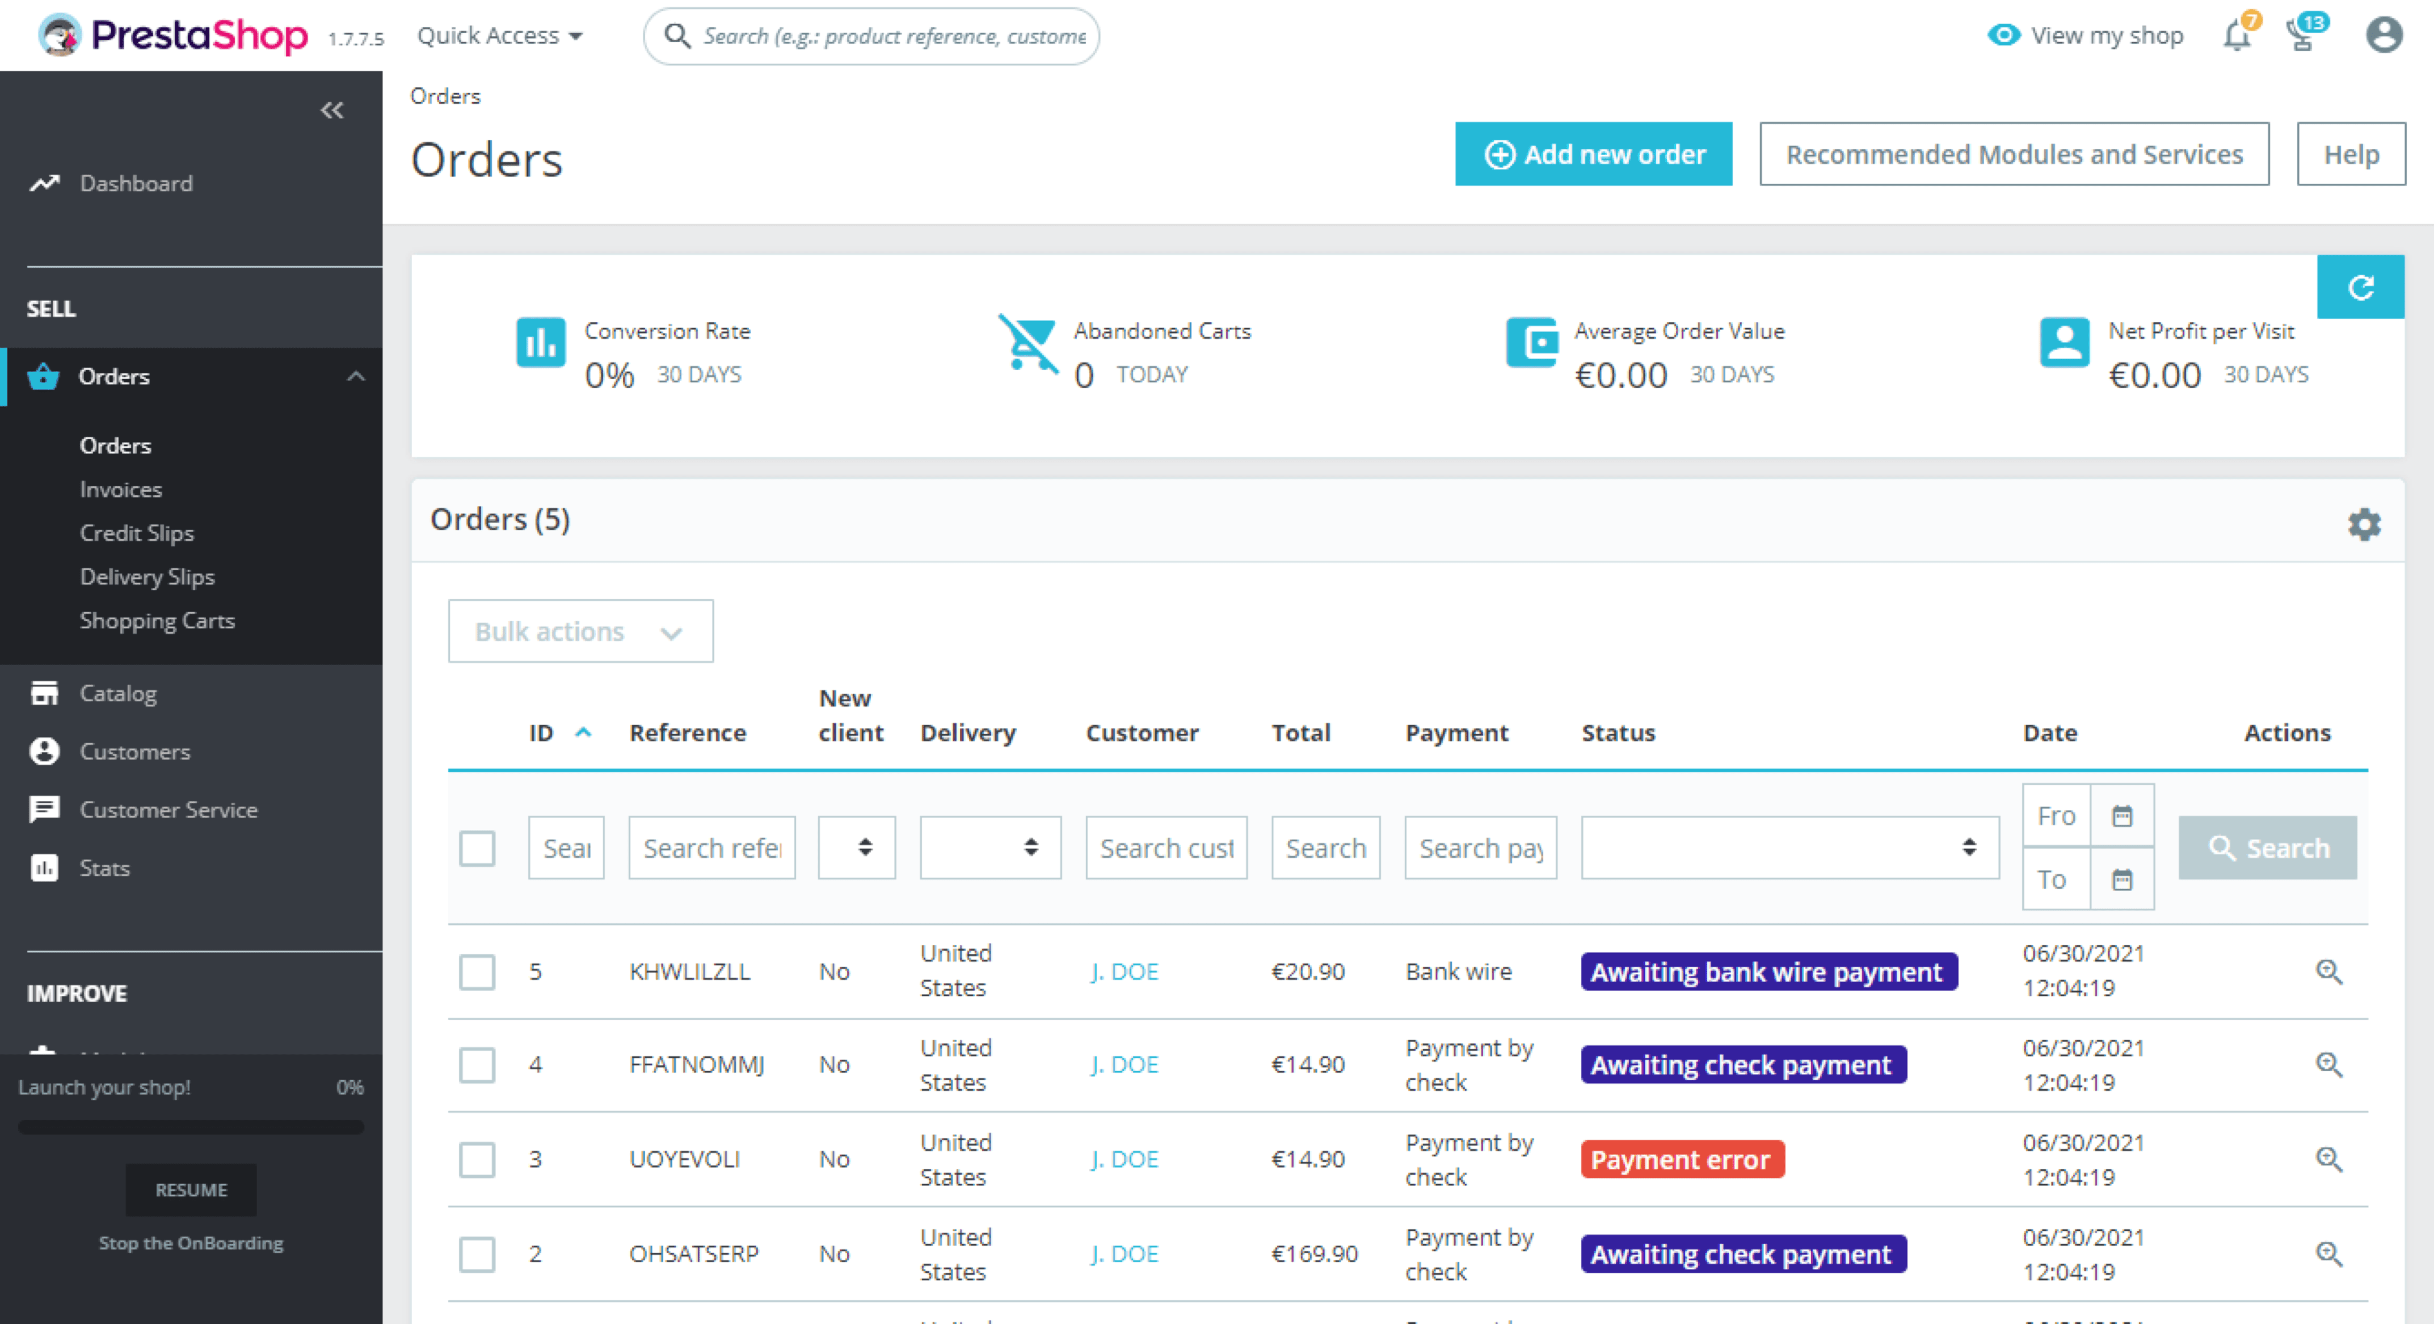The width and height of the screenshot is (2434, 1324).
Task: Click the Help button
Action: [2349, 153]
